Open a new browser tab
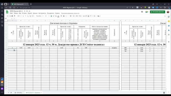The height and width of the screenshot is (96, 171). 31,4
